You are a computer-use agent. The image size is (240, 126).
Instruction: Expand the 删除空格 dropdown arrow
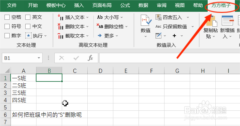click(126, 27)
